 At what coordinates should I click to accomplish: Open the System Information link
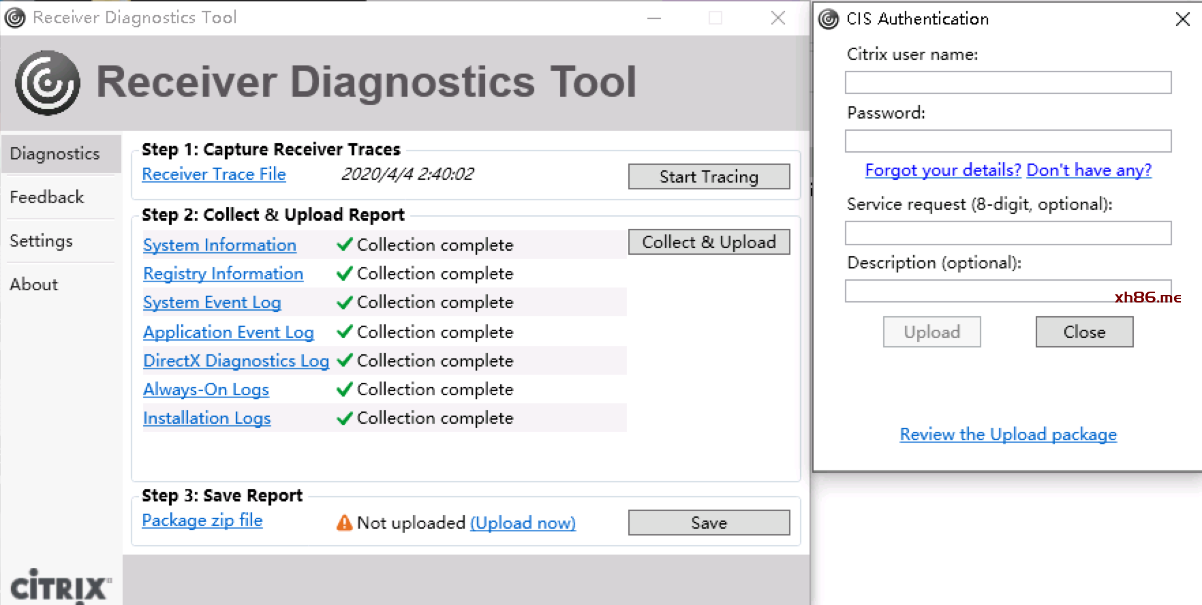click(x=219, y=245)
